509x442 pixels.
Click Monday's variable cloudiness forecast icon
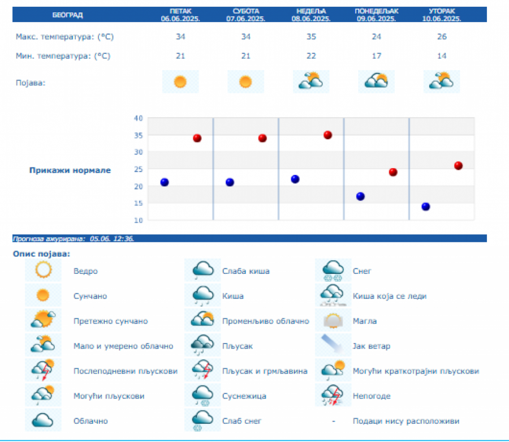click(376, 82)
